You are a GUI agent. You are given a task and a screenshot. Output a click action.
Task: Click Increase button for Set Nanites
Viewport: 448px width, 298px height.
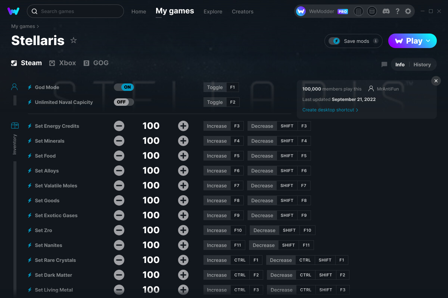tap(217, 245)
